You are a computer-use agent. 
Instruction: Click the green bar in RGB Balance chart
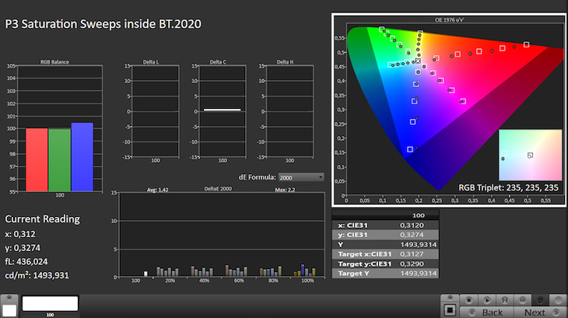(59, 160)
